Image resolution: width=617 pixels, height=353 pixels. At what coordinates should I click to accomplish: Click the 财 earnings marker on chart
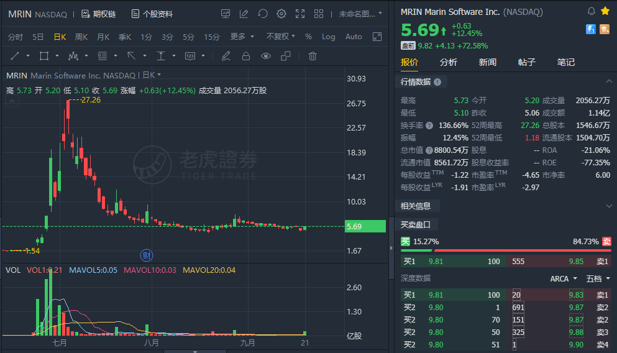click(x=147, y=255)
